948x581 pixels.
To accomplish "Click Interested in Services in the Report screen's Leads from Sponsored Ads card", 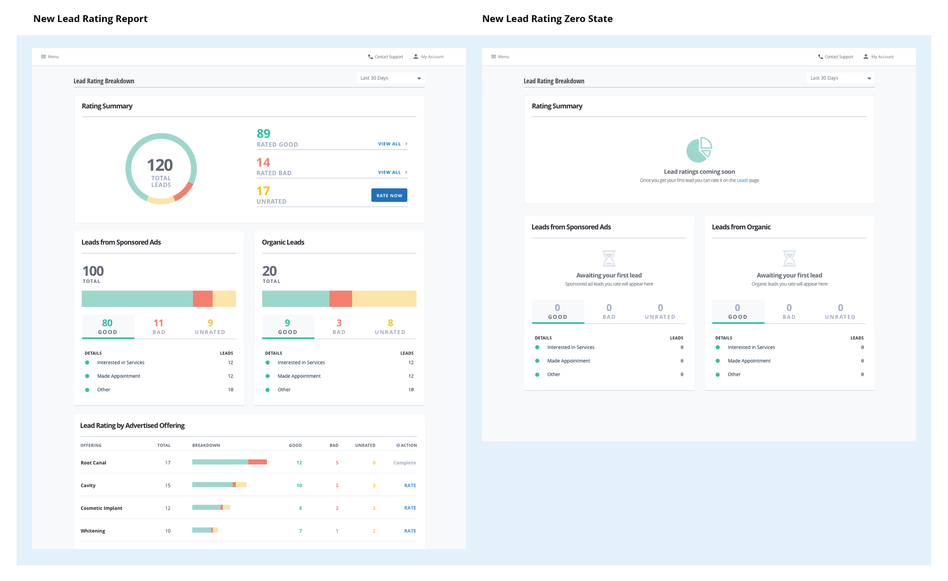I will pyautogui.click(x=121, y=362).
